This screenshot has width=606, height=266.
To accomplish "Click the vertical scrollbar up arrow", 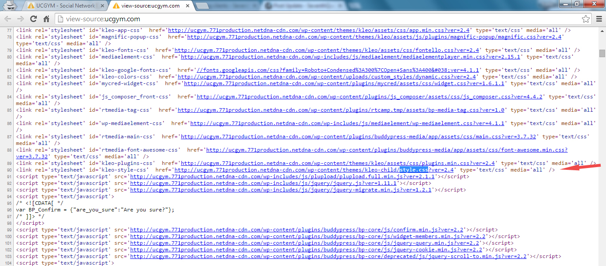I will 602,30.
